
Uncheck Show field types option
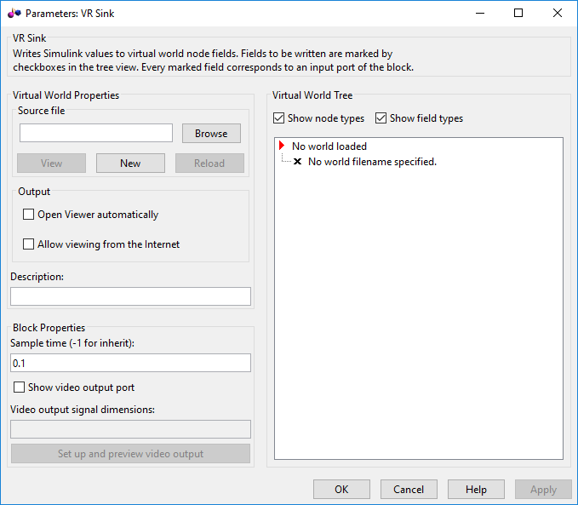click(x=381, y=118)
